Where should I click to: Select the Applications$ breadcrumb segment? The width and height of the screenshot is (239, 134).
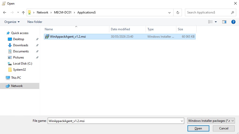(x=87, y=12)
